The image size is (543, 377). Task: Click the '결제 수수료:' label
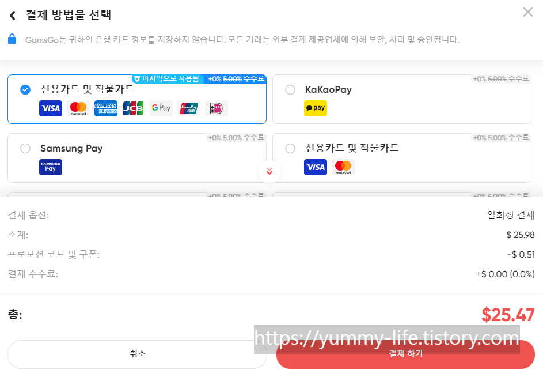(33, 274)
